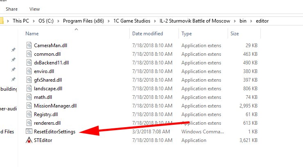
Task: Click the ResetEditorSettings command file icon
Action: coord(29,131)
